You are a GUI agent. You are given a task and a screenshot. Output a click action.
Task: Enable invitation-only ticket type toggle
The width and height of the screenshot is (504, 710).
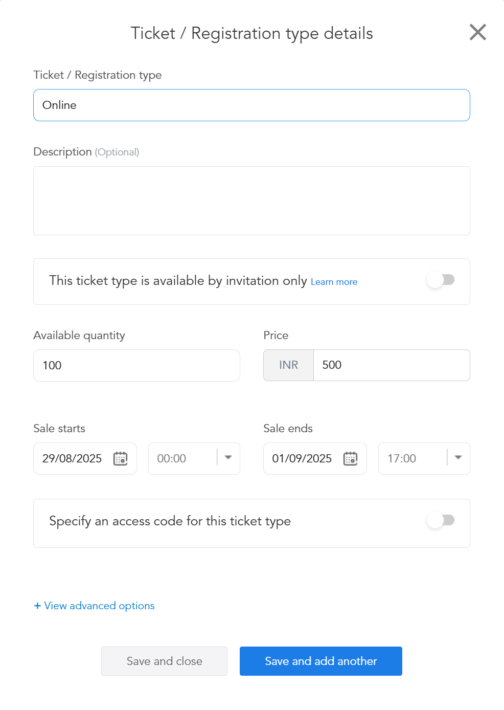441,280
